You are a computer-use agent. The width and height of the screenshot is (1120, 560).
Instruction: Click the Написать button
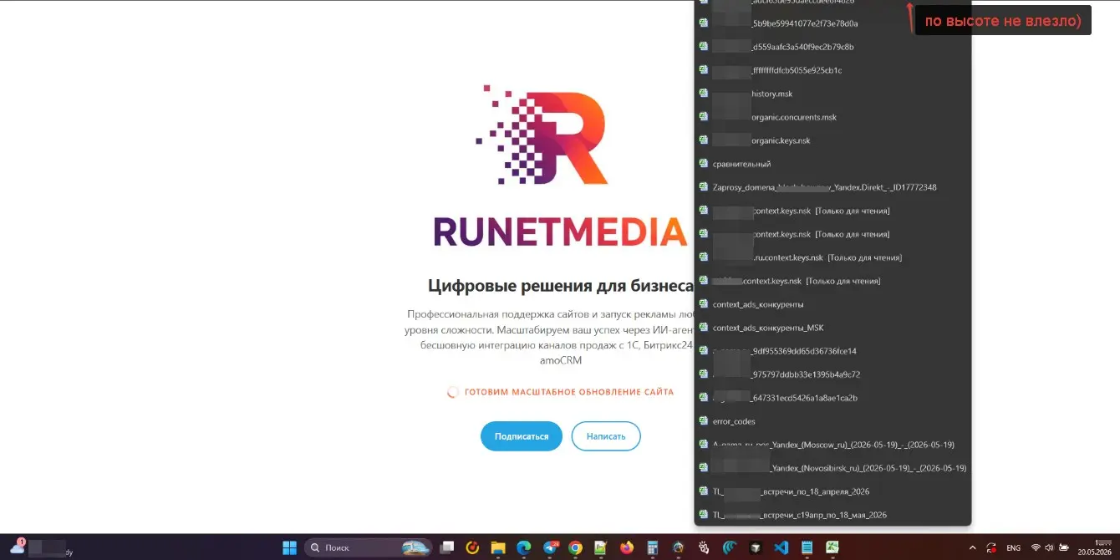[x=606, y=436]
